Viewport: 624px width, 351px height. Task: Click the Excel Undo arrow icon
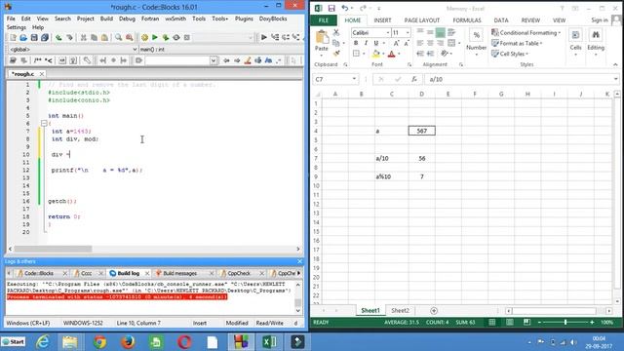[344, 9]
